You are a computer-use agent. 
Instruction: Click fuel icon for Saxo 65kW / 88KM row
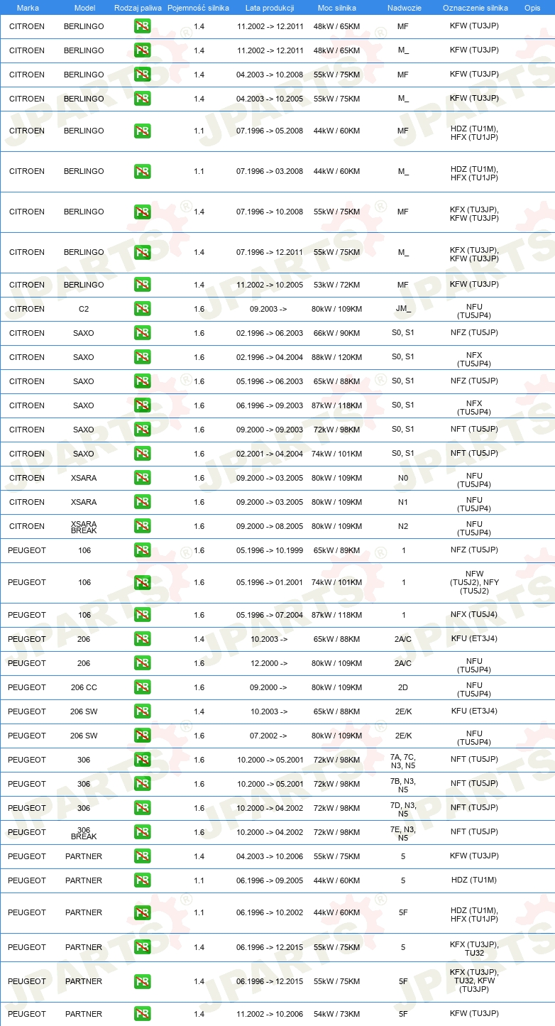pos(143,381)
